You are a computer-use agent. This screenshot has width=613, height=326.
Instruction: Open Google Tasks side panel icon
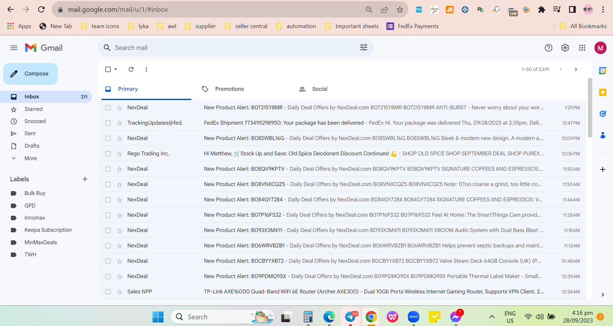tap(603, 114)
